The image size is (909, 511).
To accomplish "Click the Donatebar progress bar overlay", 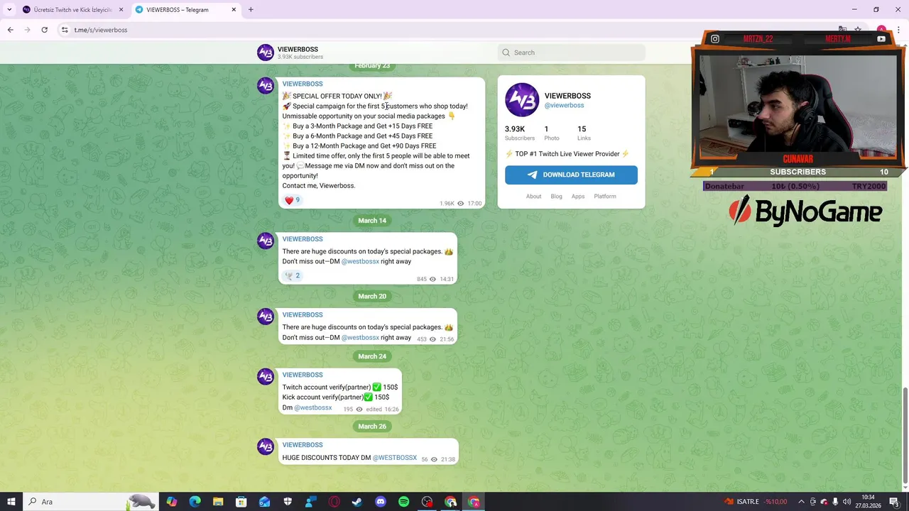I will (795, 186).
